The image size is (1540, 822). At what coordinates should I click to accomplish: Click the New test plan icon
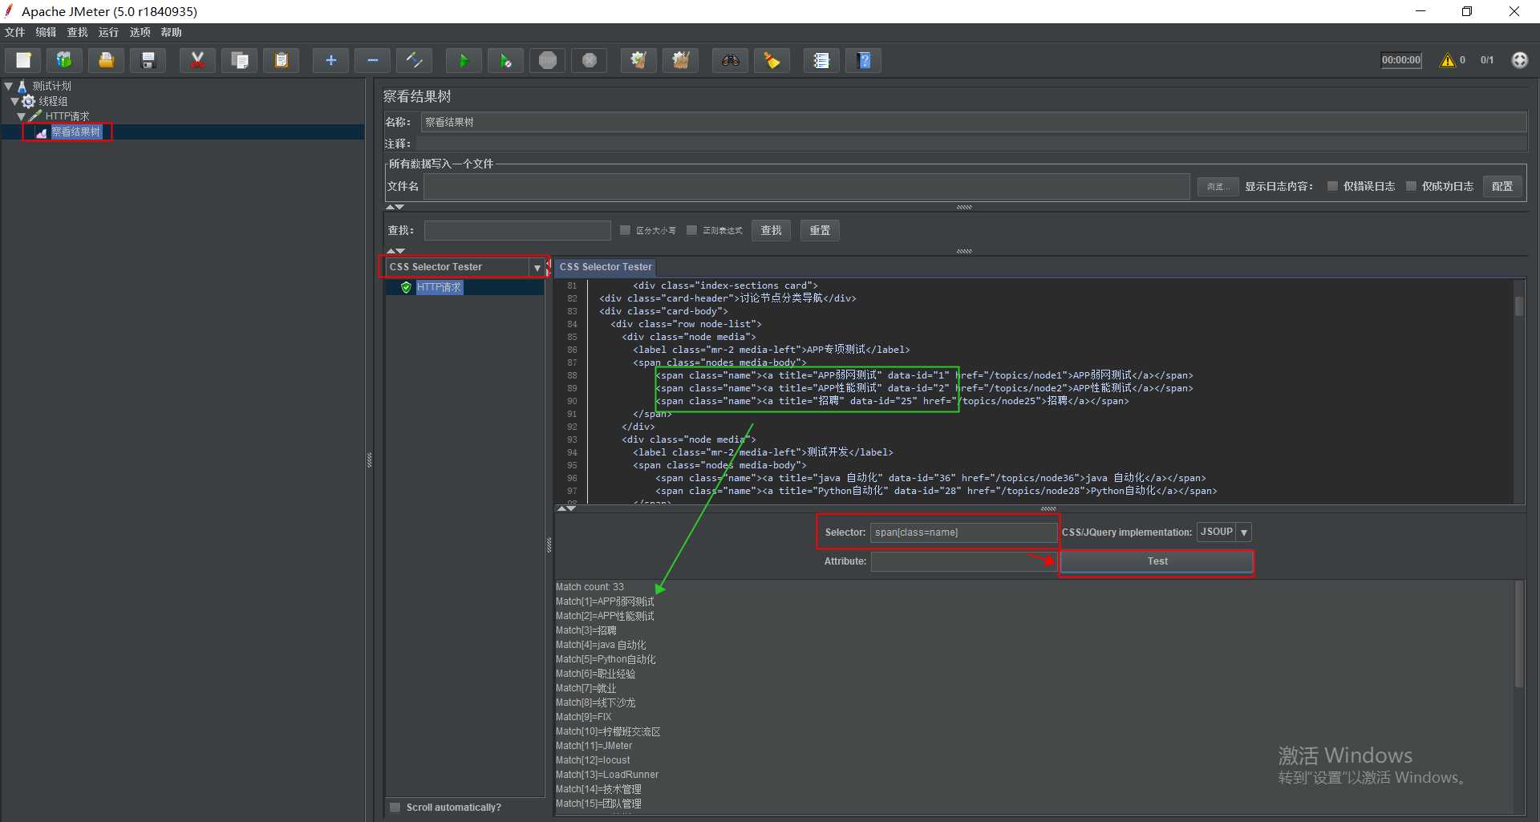tap(23, 60)
